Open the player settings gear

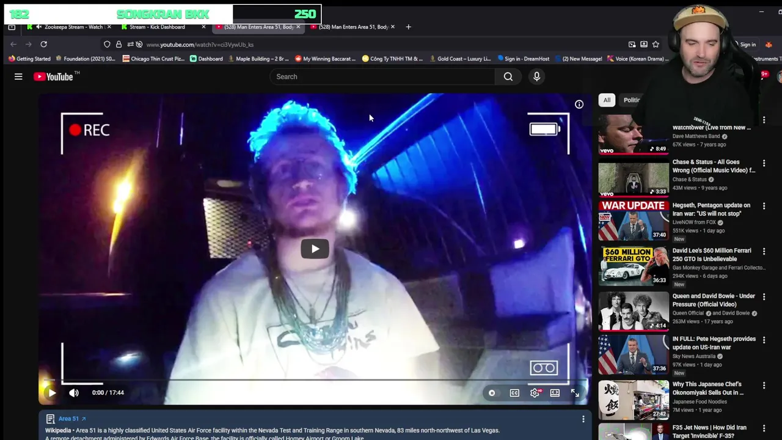(x=535, y=393)
